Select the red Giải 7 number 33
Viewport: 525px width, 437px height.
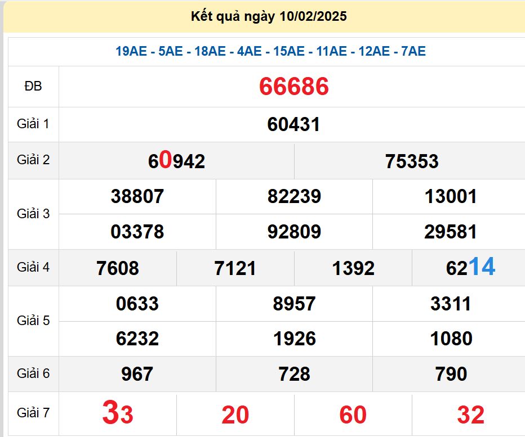(x=118, y=414)
